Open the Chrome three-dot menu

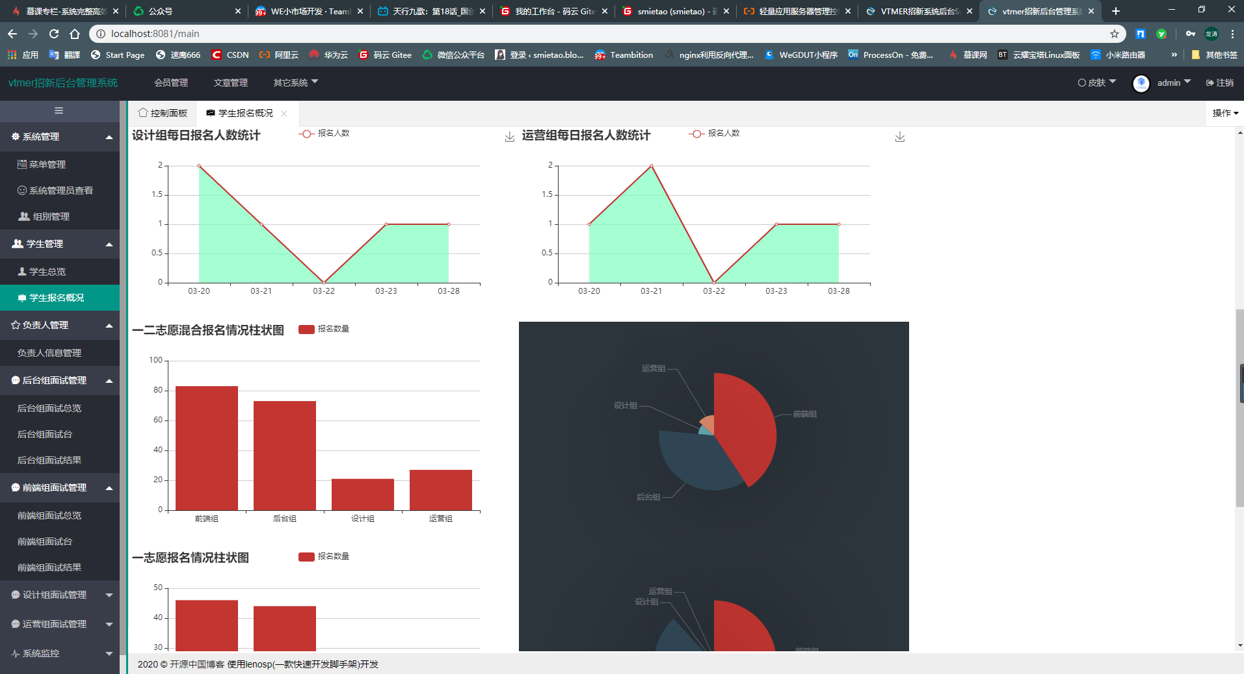[1232, 34]
